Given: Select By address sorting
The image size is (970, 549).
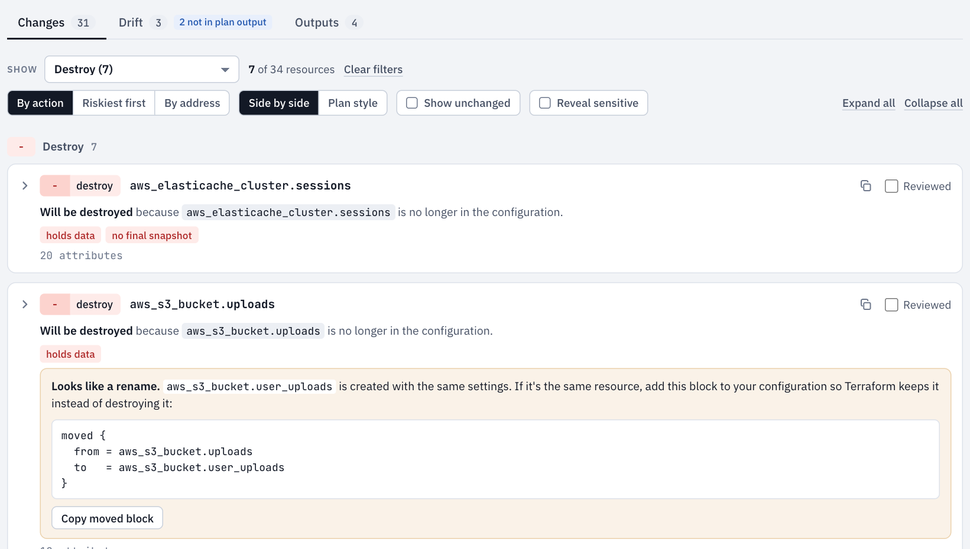Looking at the screenshot, I should (192, 103).
